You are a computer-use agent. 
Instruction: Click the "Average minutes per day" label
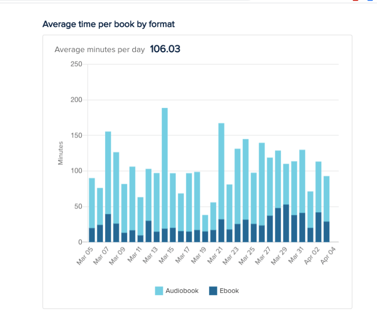pyautogui.click(x=100, y=50)
